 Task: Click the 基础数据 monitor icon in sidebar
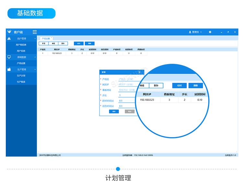(x=9, y=57)
